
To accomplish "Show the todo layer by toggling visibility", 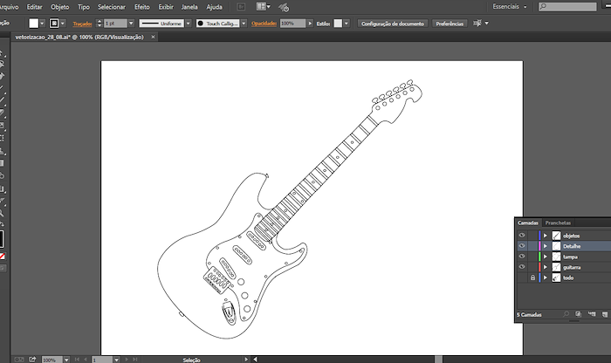I will tap(522, 277).
